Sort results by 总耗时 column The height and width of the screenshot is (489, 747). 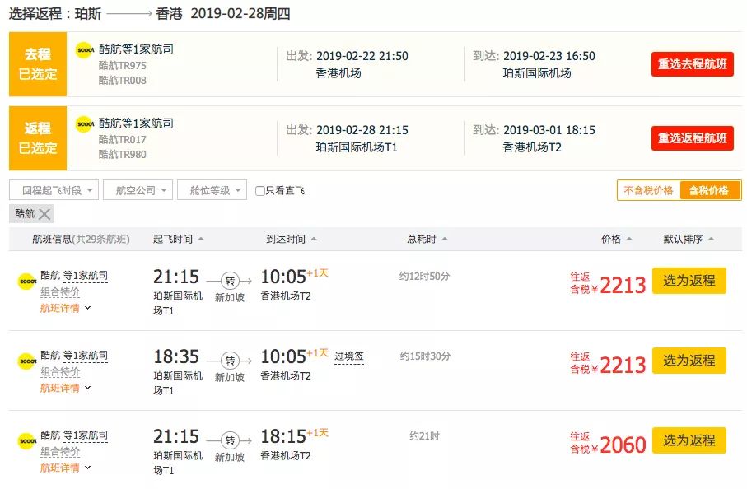[x=427, y=239]
